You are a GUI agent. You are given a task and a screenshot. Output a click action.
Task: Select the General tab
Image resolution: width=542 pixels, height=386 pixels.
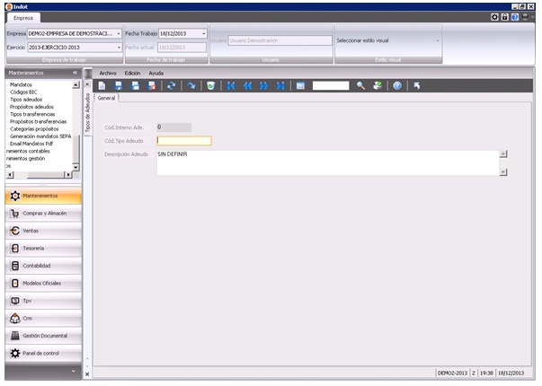pos(106,98)
